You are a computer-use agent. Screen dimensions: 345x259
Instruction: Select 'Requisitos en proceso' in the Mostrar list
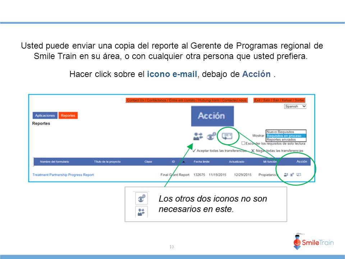point(286,136)
